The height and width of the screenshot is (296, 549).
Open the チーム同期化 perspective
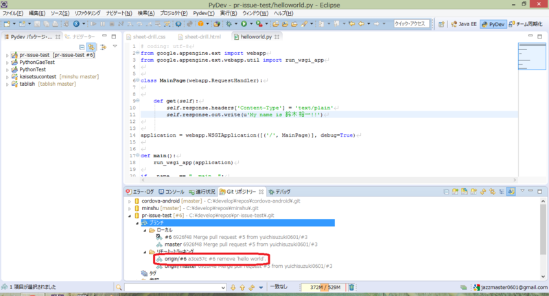tap(526, 24)
